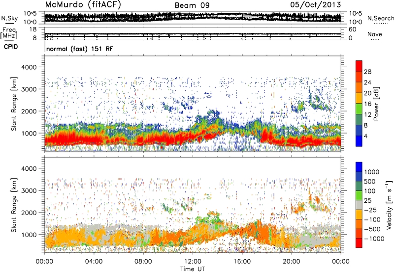
Task: Click the 'McMurdo (fitACF)' title text
Action: (x=83, y=4)
